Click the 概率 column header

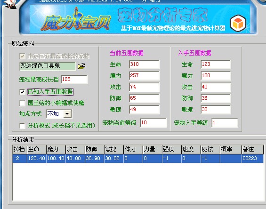click(x=231, y=150)
